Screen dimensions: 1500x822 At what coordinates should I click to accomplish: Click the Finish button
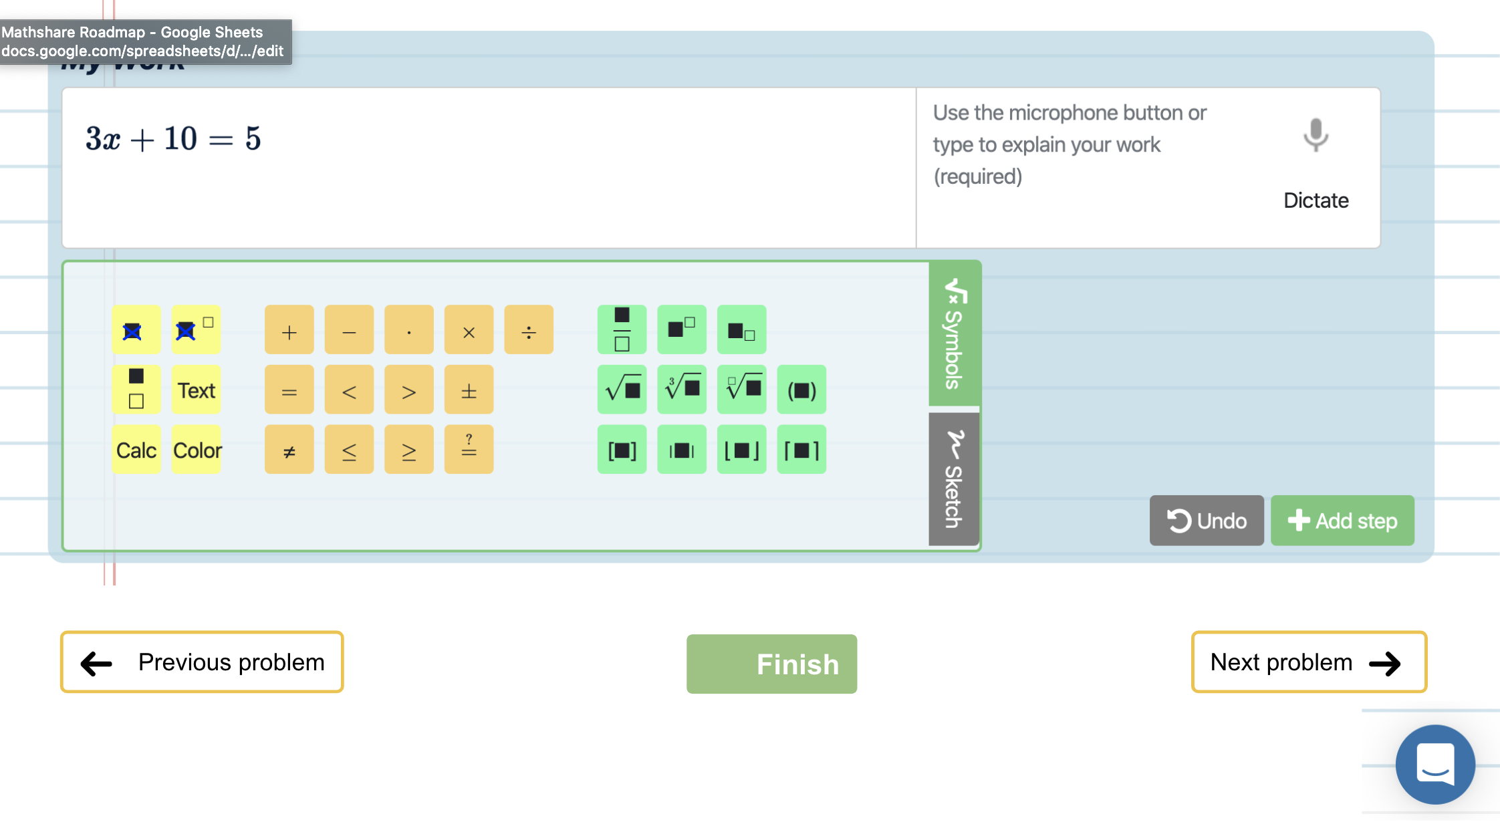coord(771,663)
